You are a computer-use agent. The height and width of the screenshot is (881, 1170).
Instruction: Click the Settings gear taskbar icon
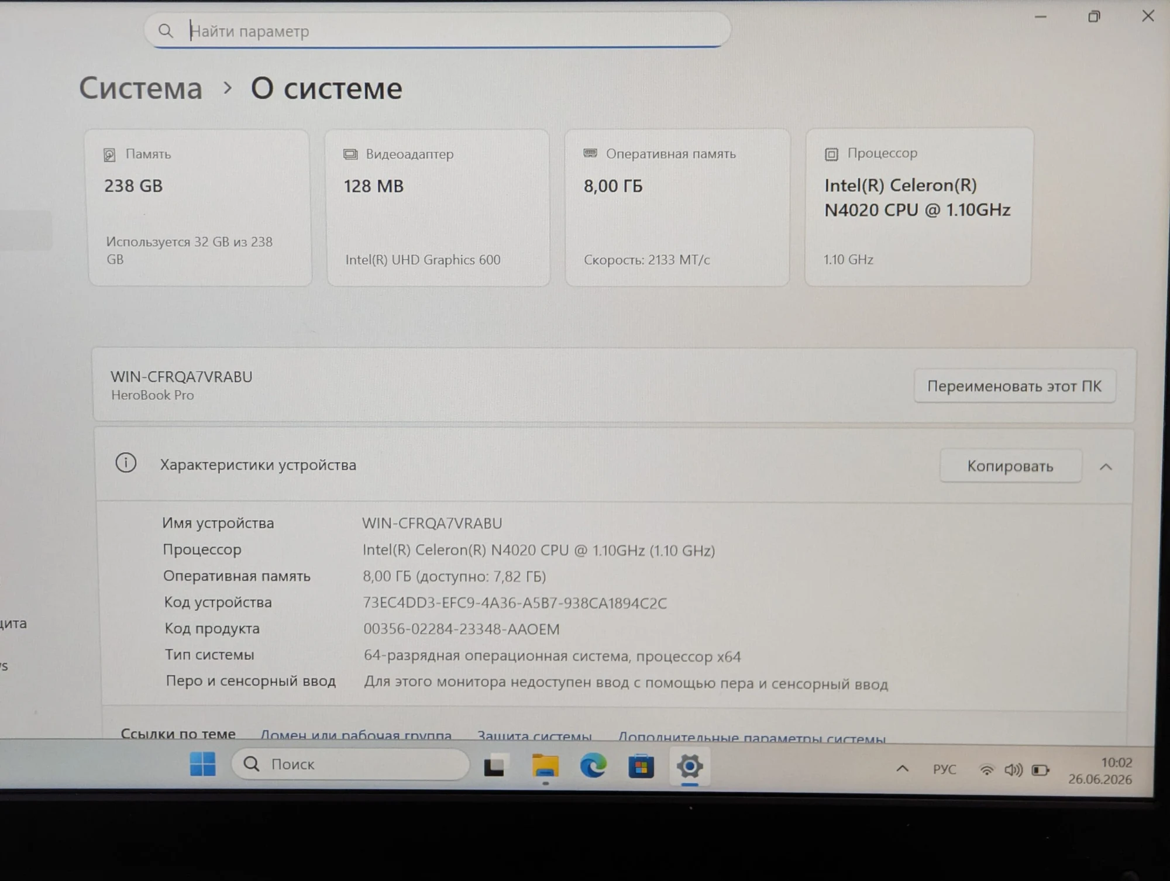tap(690, 766)
